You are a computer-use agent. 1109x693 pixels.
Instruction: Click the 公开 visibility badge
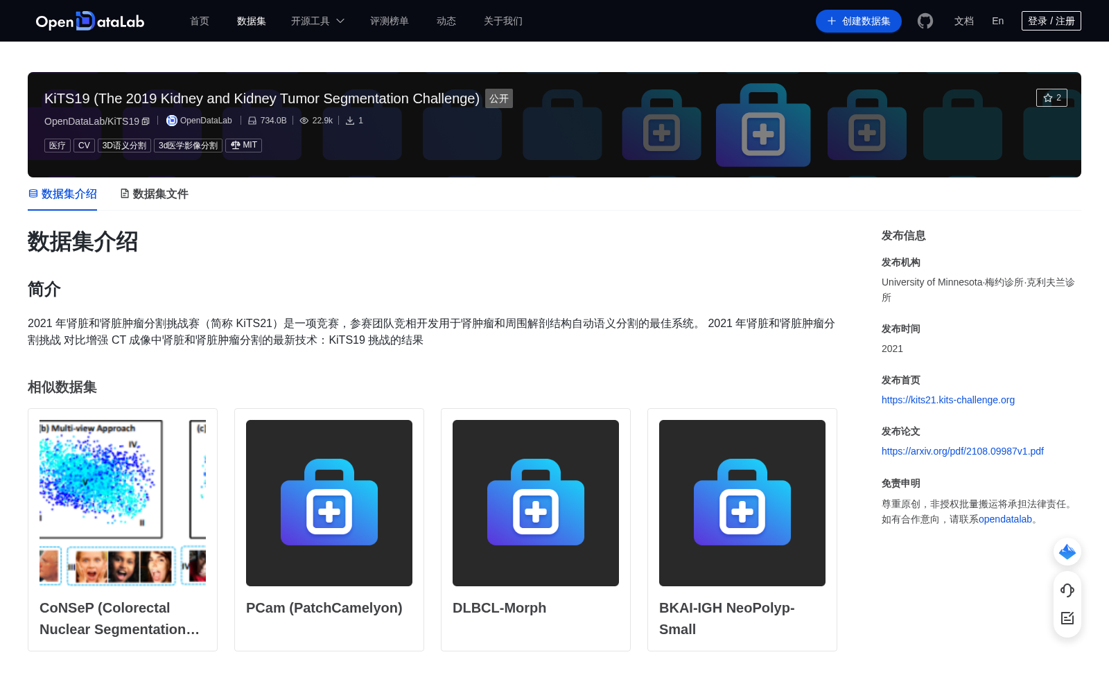pos(499,98)
